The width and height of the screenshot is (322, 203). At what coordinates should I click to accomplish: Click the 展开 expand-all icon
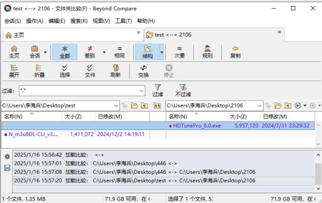tap(14, 71)
